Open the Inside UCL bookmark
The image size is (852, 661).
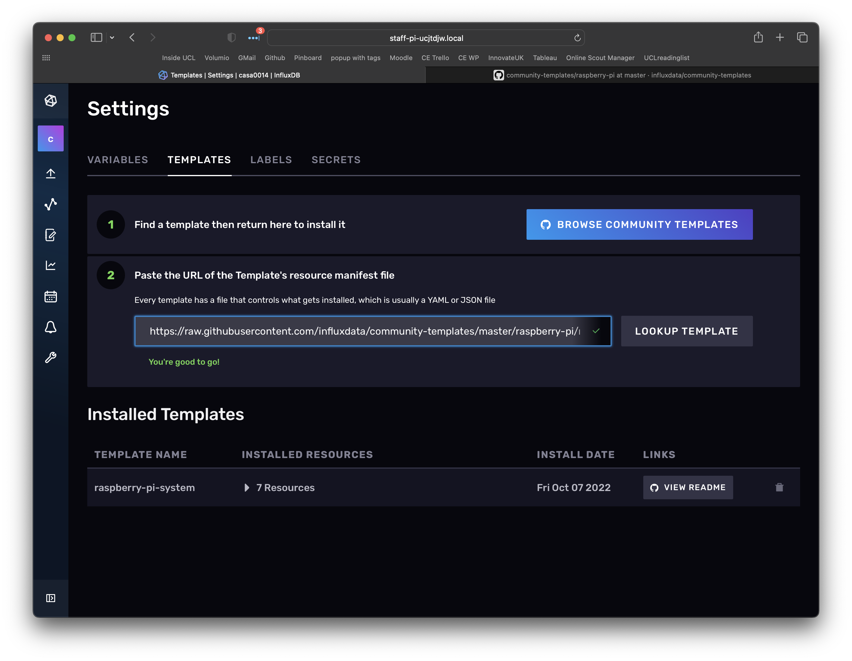pyautogui.click(x=179, y=58)
